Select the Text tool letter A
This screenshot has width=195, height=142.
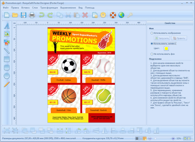pyautogui.click(x=7, y=26)
